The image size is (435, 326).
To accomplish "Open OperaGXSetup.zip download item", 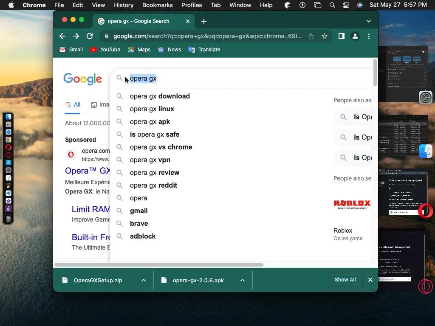I will click(x=98, y=280).
